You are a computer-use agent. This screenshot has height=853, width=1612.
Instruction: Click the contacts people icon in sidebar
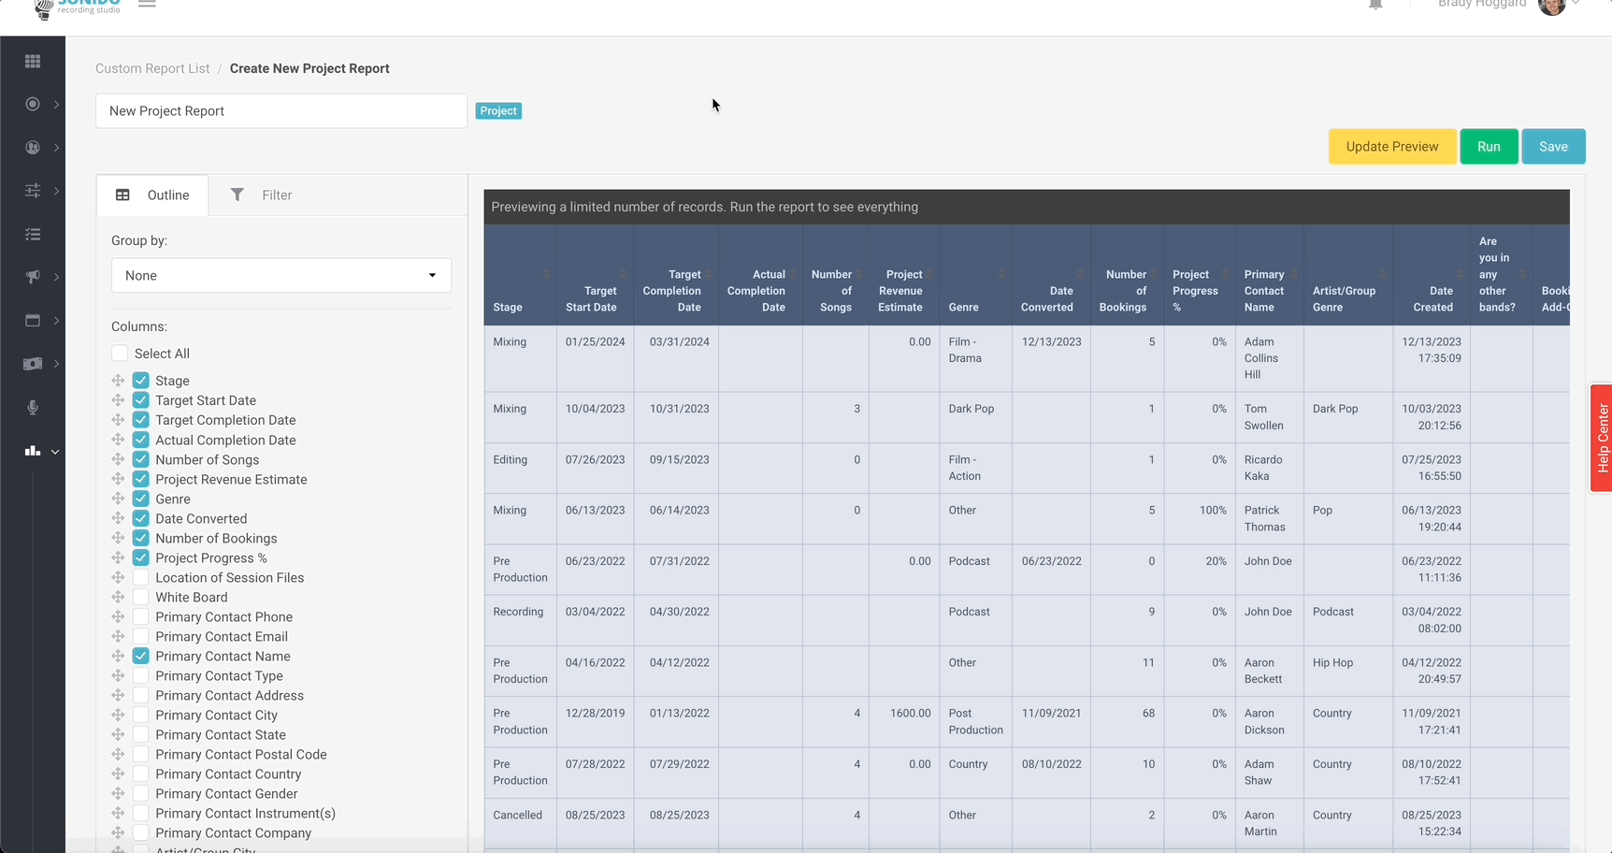pos(33,148)
